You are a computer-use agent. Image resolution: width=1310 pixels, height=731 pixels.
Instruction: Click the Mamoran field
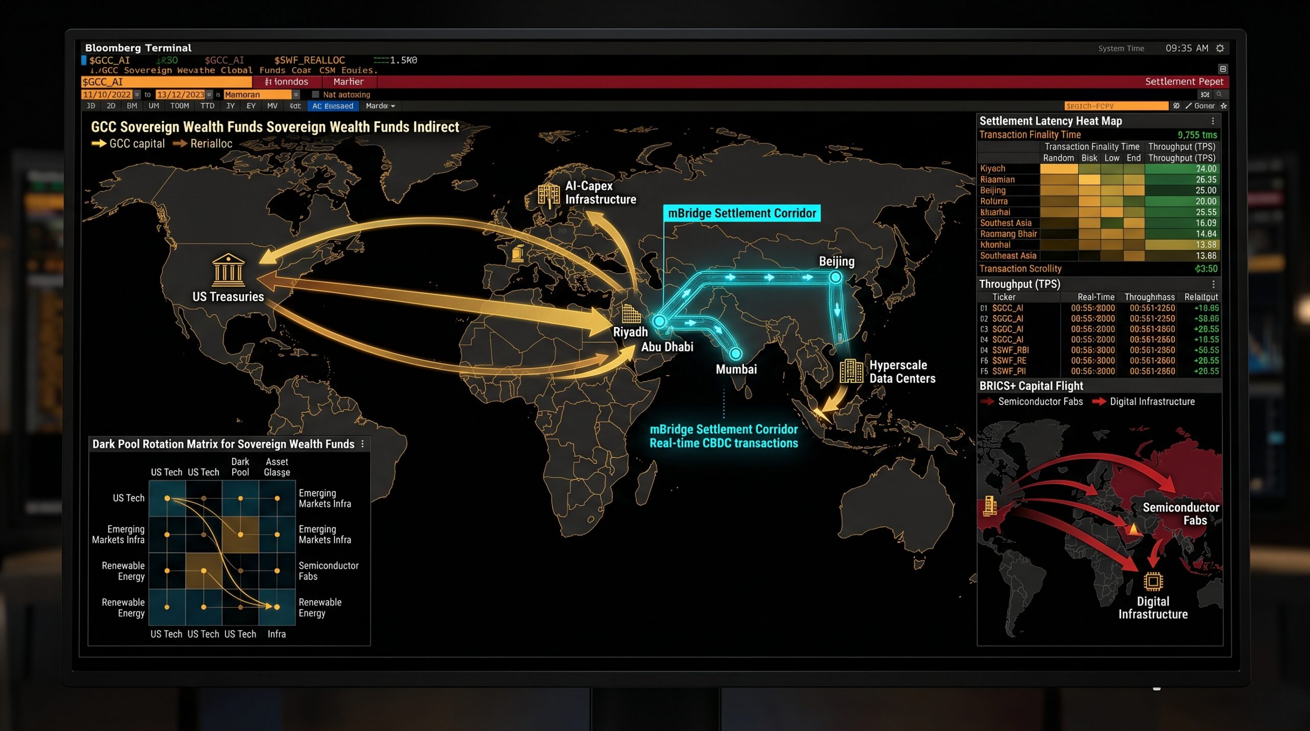pos(257,95)
